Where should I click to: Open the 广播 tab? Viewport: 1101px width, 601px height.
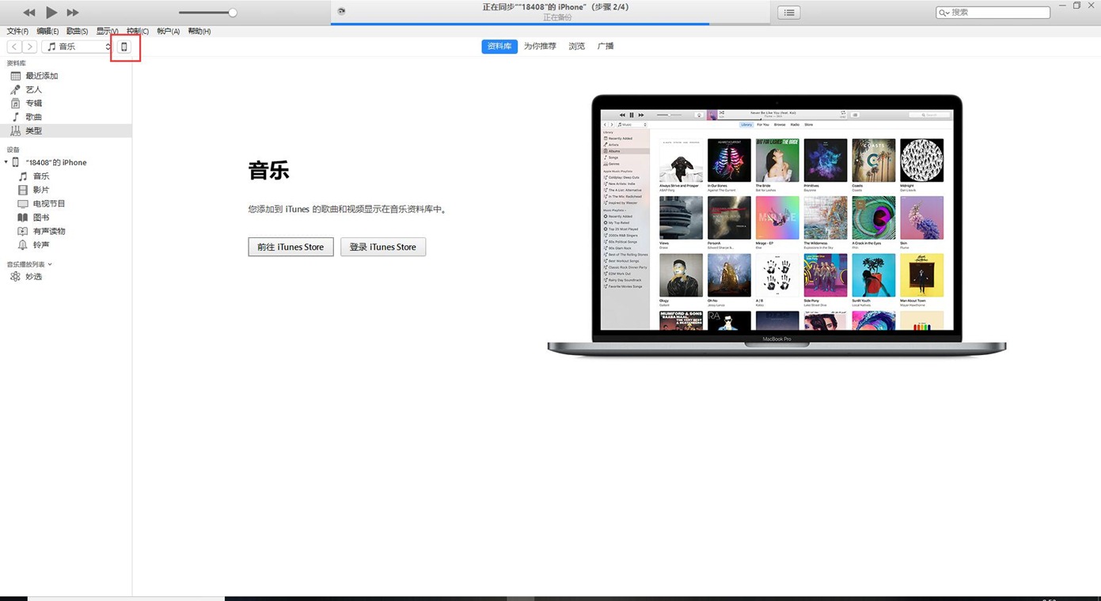(x=606, y=47)
